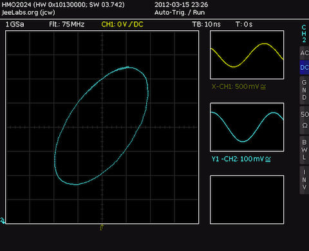Select AC coupling for channel 2
The image size is (309, 251).
[304, 53]
